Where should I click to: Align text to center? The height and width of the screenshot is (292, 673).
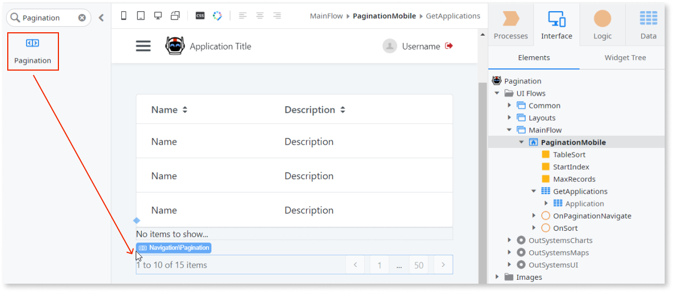tap(260, 16)
